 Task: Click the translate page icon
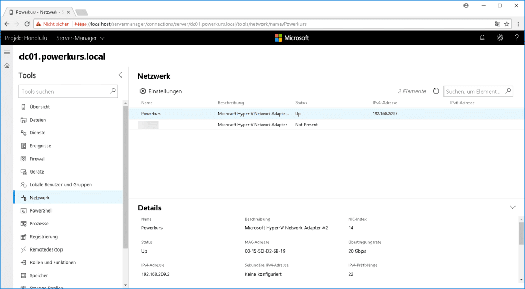(497, 24)
